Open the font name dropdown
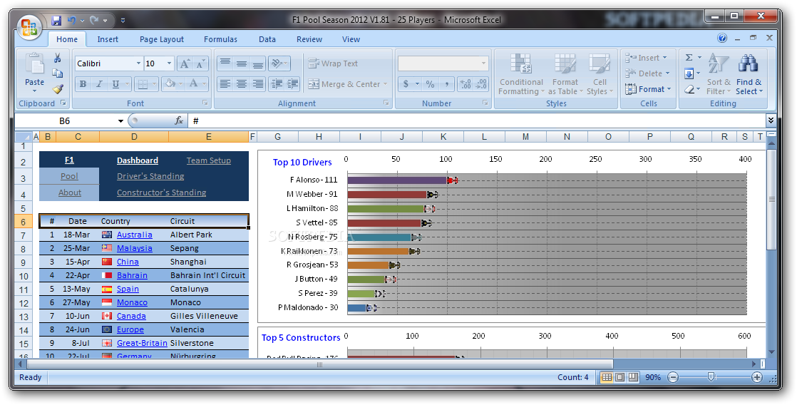The width and height of the screenshot is (797, 405). 138,63
